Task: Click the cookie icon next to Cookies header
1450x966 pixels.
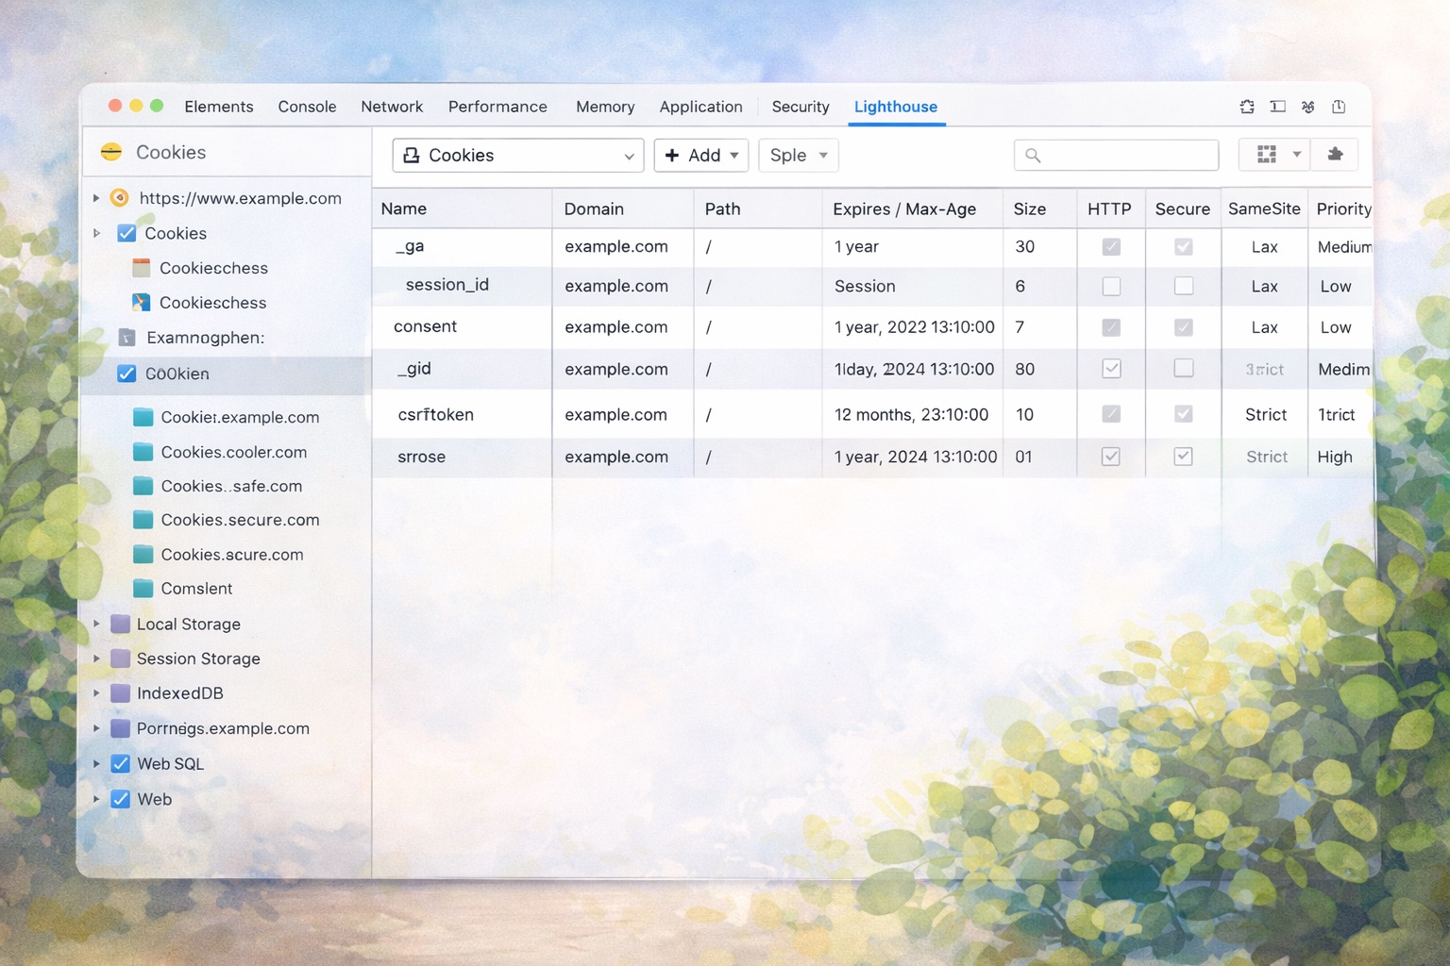Action: (x=111, y=152)
